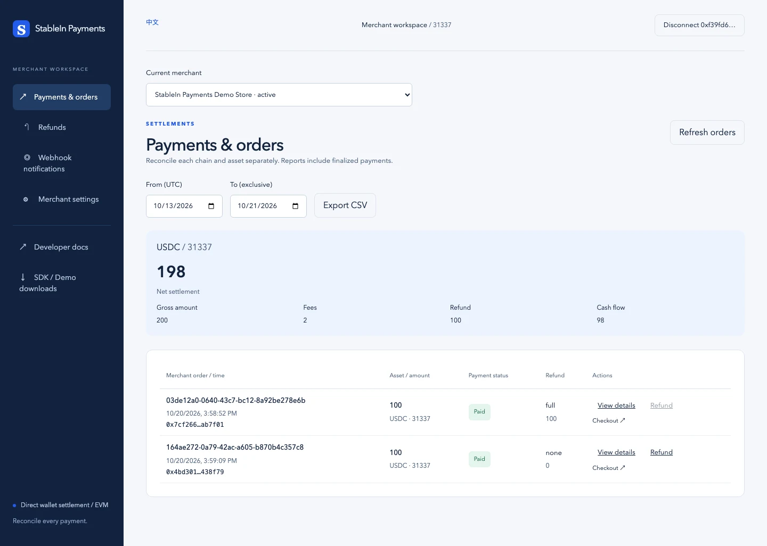This screenshot has height=546, width=767.
Task: Click the USDC / 31337 settlement heading
Action: click(184, 247)
